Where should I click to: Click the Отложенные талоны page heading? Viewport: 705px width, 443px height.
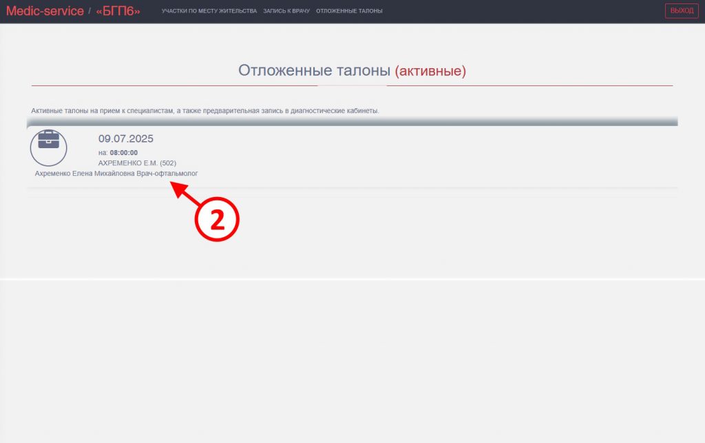(x=315, y=70)
